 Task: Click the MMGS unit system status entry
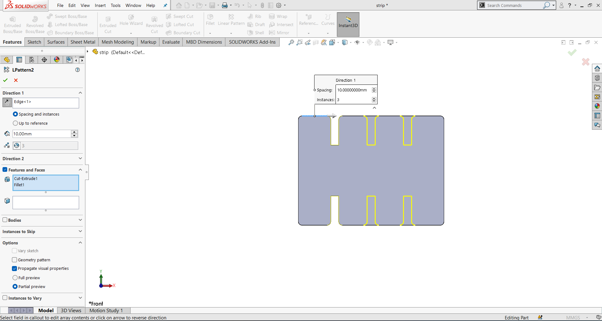(x=573, y=318)
